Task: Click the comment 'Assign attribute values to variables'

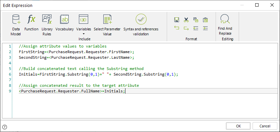Action: pos(63,46)
